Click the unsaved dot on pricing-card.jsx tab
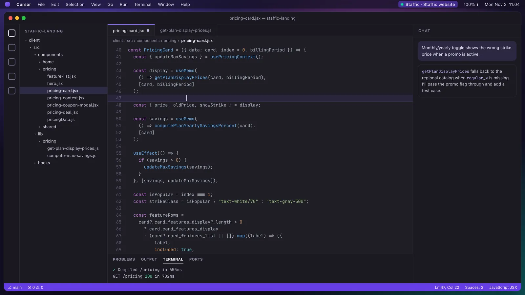 point(148,30)
